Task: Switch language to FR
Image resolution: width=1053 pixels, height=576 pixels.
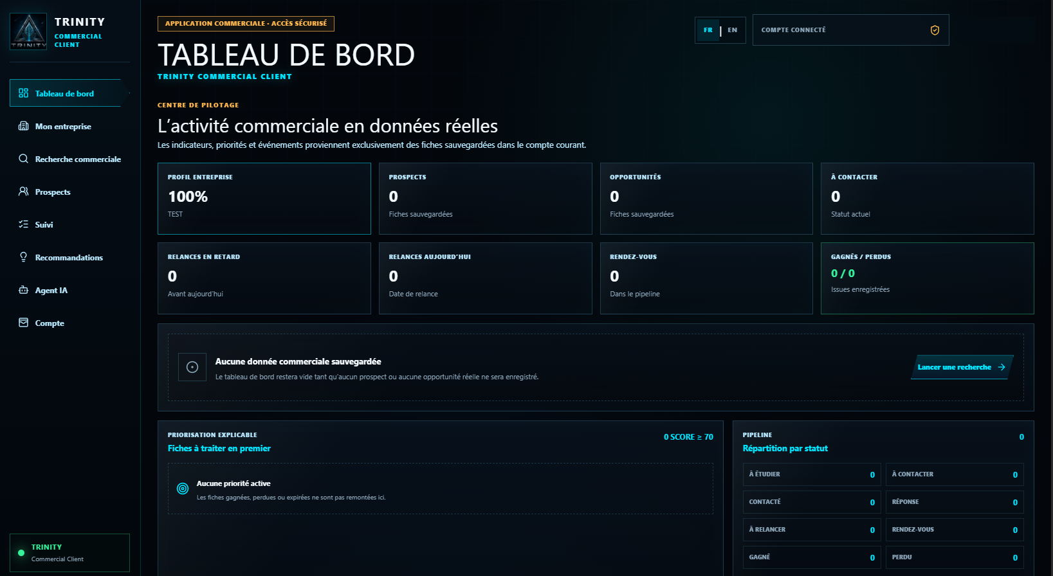Action: click(x=708, y=30)
